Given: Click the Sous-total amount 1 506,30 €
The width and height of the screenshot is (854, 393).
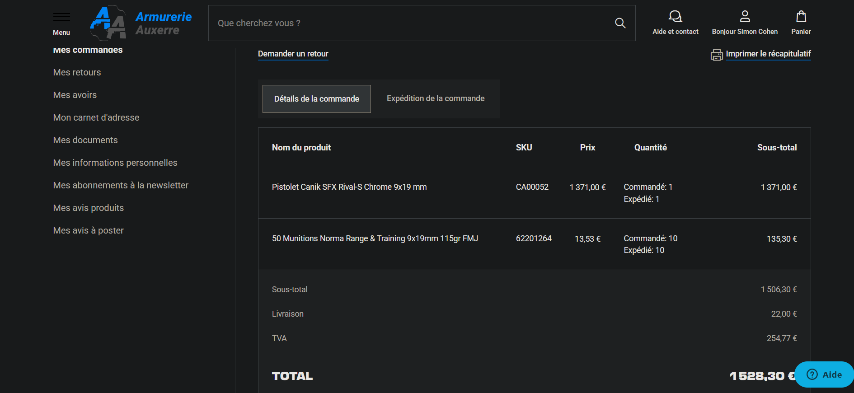Looking at the screenshot, I should [779, 290].
